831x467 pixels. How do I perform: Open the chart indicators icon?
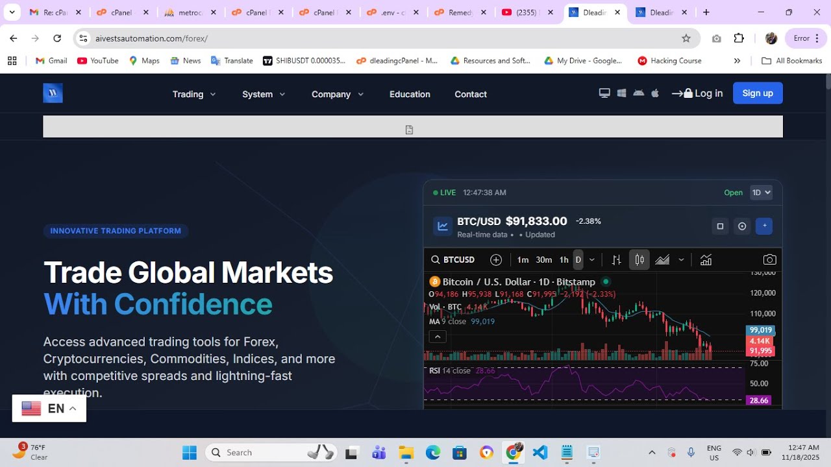[706, 259]
